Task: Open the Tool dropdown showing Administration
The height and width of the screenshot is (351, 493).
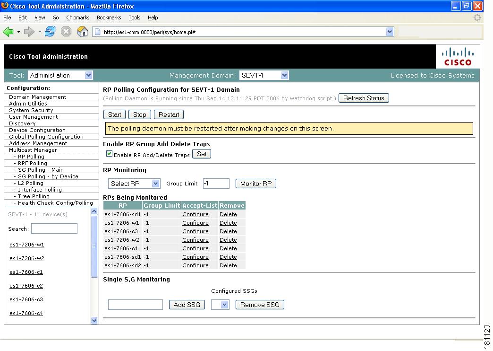Action: pyautogui.click(x=60, y=75)
